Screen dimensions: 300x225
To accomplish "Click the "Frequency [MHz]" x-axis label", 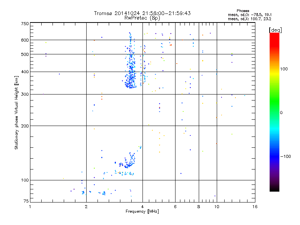I will pyautogui.click(x=142, y=211).
